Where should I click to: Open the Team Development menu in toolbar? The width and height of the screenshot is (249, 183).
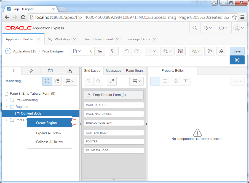196,51
